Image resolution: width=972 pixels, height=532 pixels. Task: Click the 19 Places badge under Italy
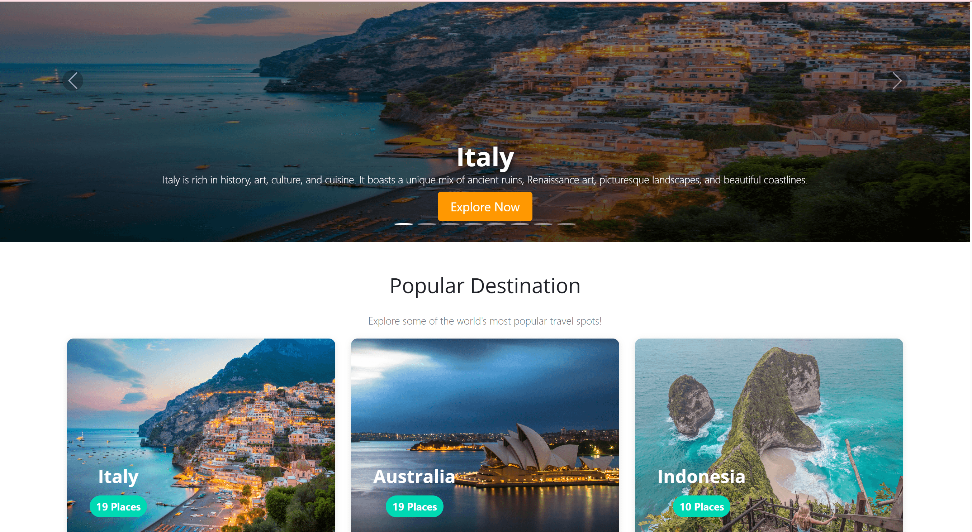click(118, 506)
